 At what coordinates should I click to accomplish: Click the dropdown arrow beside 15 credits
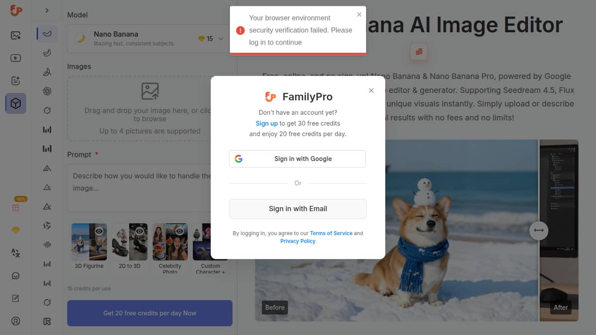[x=221, y=39]
